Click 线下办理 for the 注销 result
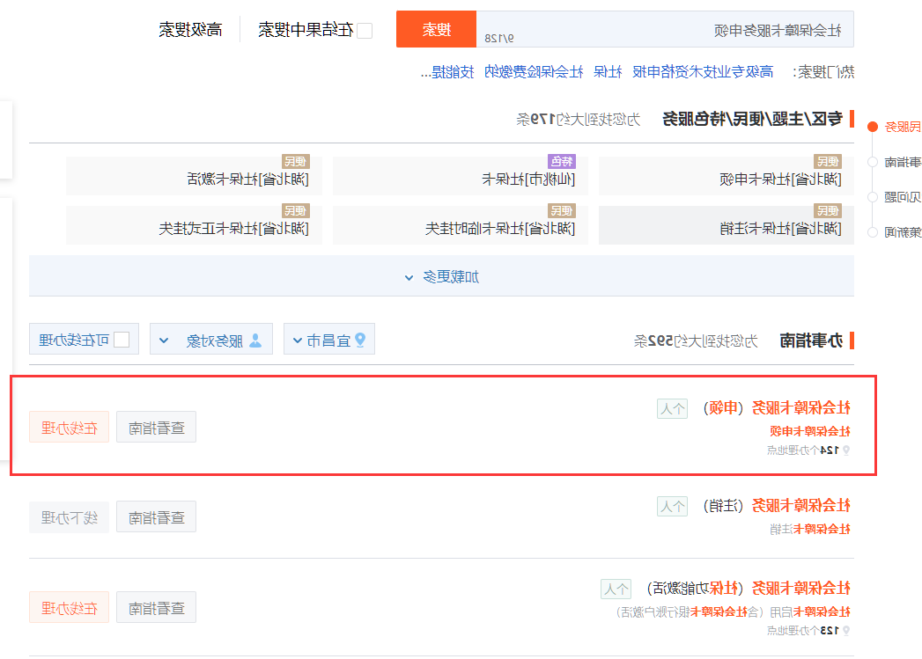922x659 pixels. click(69, 517)
